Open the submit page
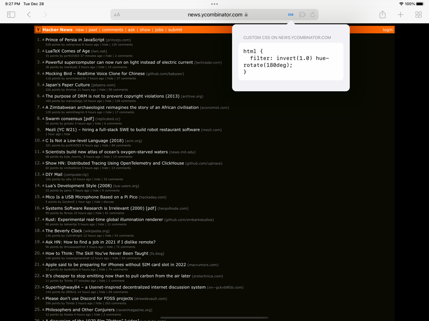This screenshot has height=321, width=429. [175, 30]
